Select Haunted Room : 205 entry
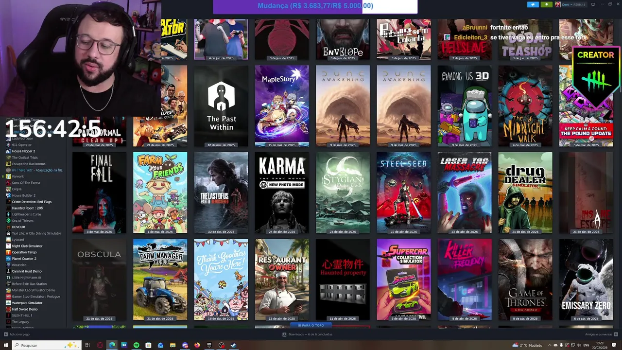Viewport: 622px width, 350px height. pyautogui.click(x=27, y=208)
